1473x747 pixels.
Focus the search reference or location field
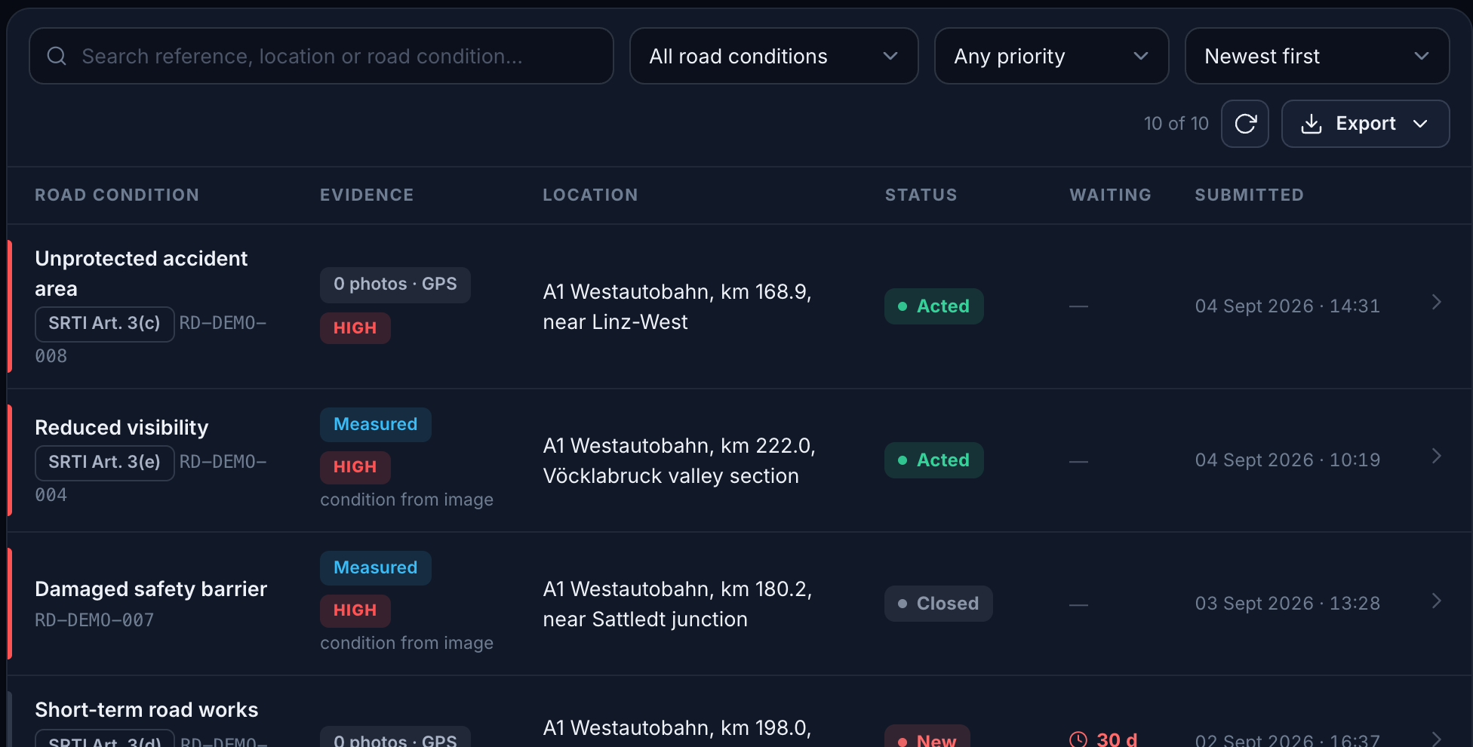(321, 56)
